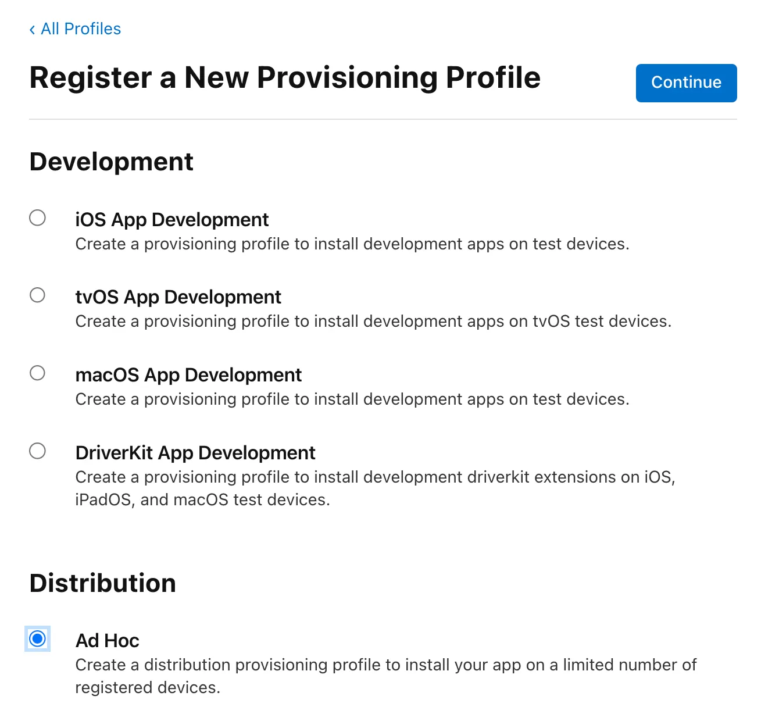
Task: Click the Distribution section heading
Action: tap(103, 583)
